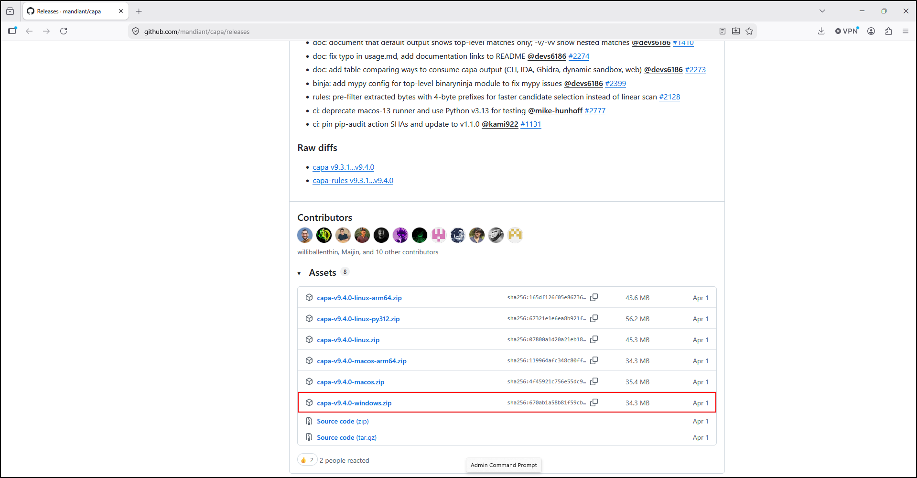Viewport: 917px width, 478px height.
Task: Open the Firefox account menu
Action: [x=871, y=31]
